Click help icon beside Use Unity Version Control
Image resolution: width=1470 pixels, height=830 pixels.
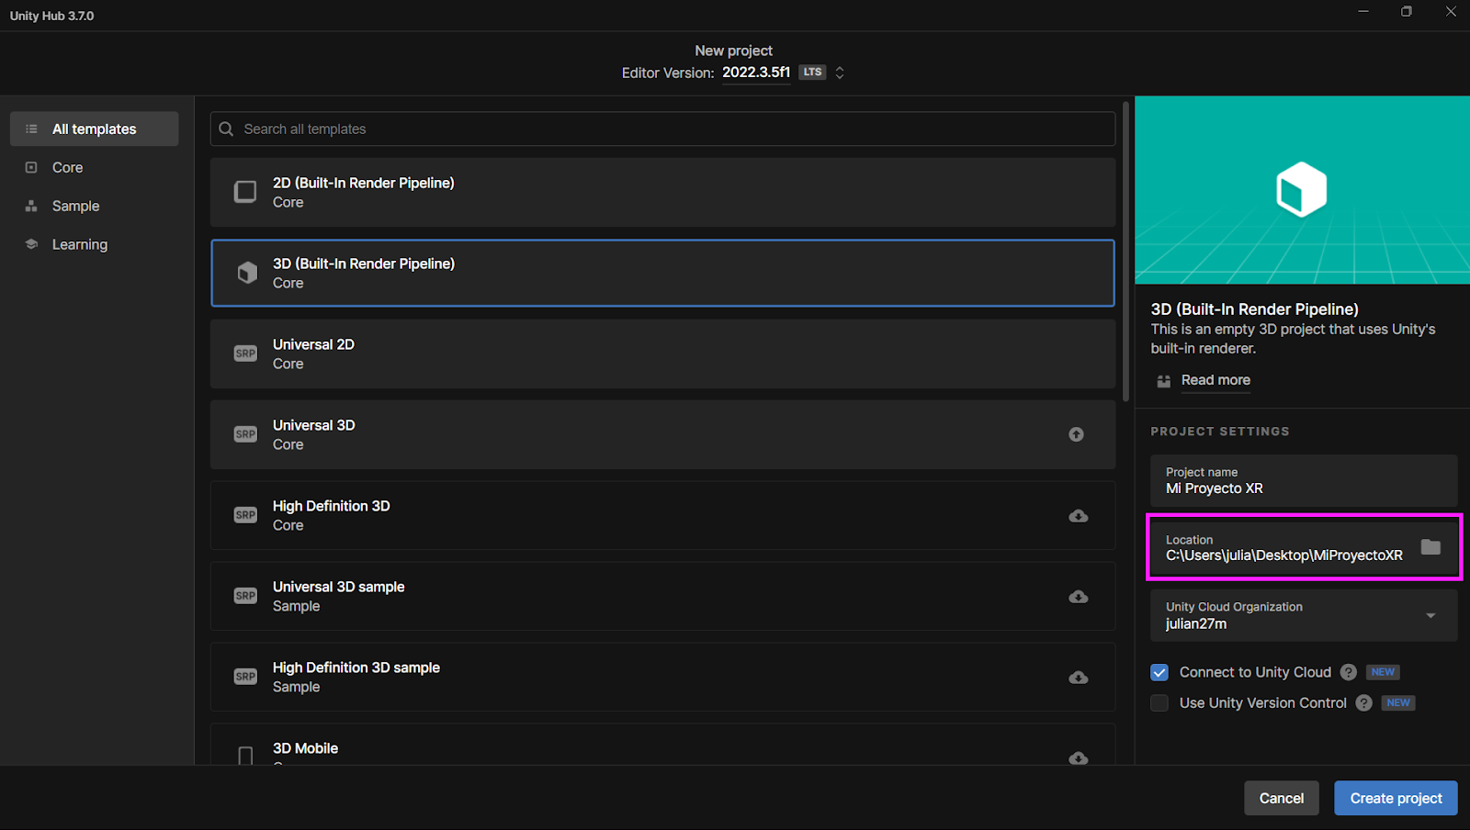[x=1363, y=703]
